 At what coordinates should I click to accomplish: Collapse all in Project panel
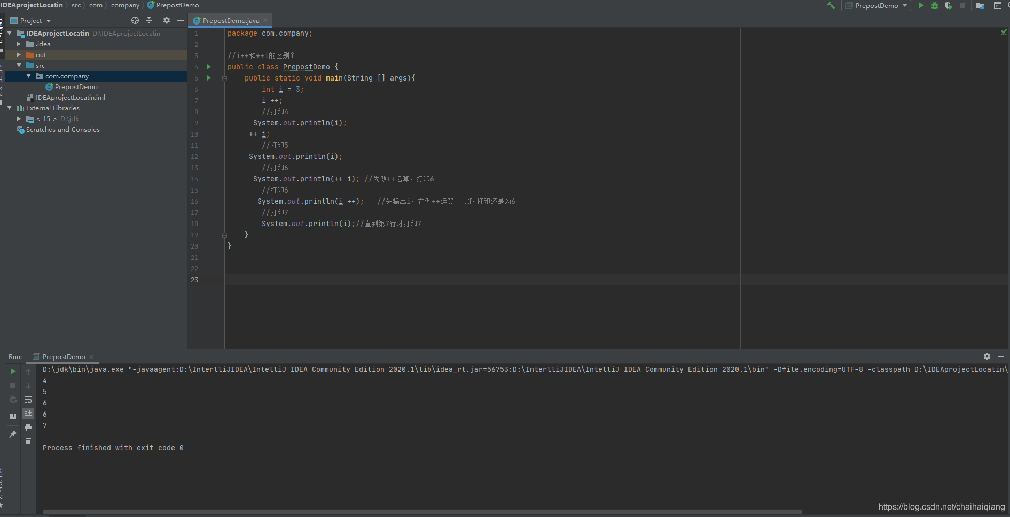coord(149,20)
